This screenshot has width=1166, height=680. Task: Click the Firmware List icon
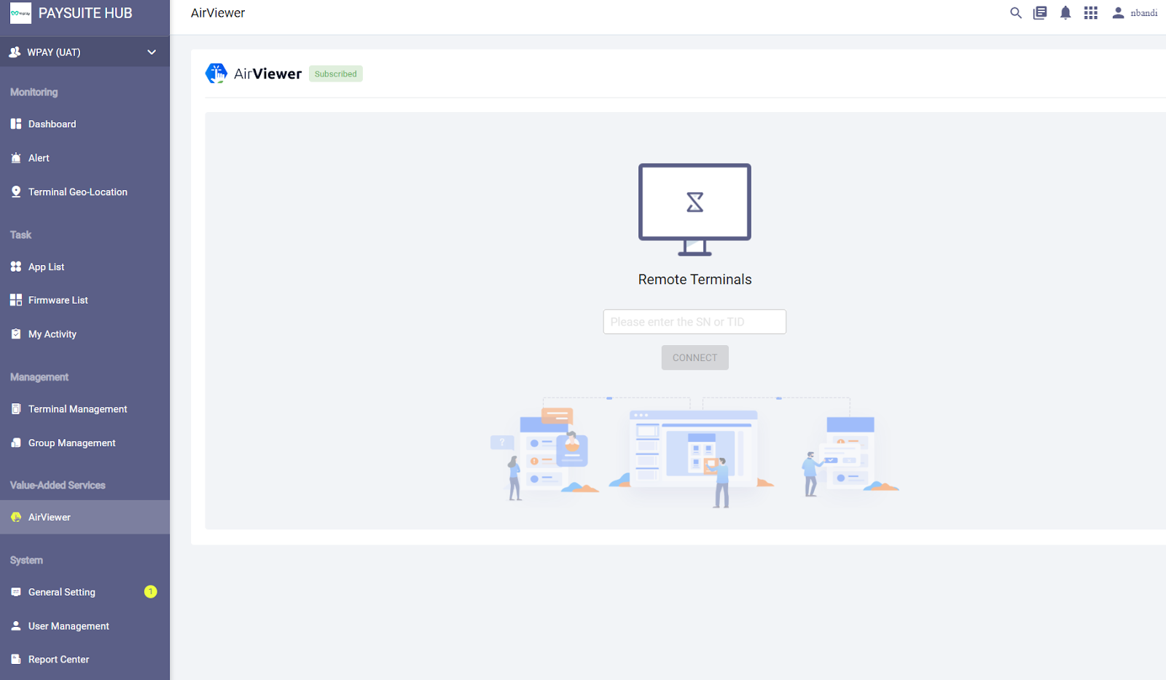tap(16, 300)
